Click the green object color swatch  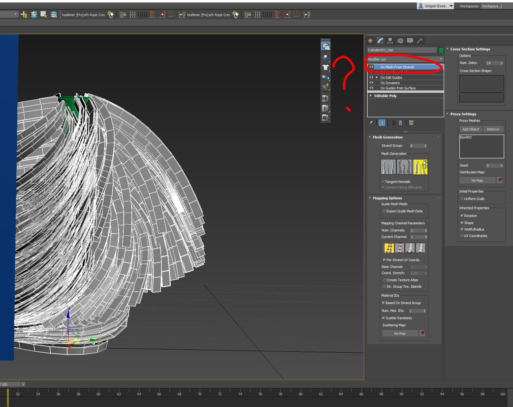tap(441, 50)
